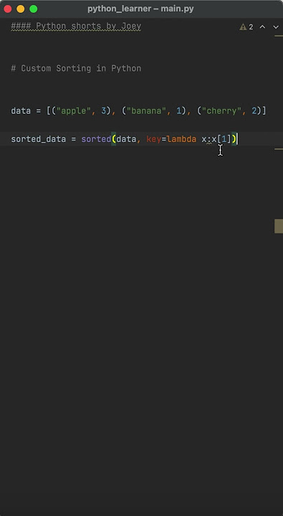Click the highlighted yellow closing parenthesis
Screen dimensions: 283x516
(x=234, y=139)
